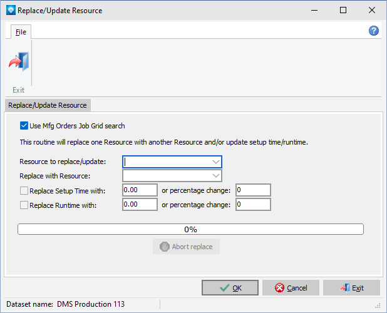The image size is (387, 313).
Task: Select the Replace/Update Resource tab
Action: point(48,105)
